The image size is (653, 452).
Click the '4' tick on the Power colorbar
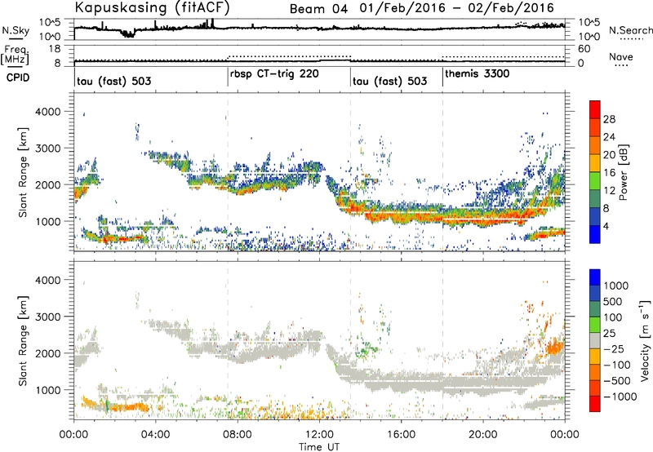point(606,226)
